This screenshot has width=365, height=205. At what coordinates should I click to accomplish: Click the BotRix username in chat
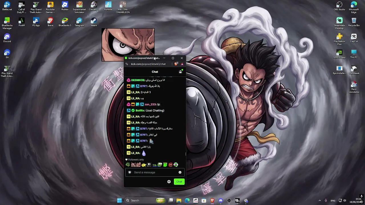click(x=140, y=110)
